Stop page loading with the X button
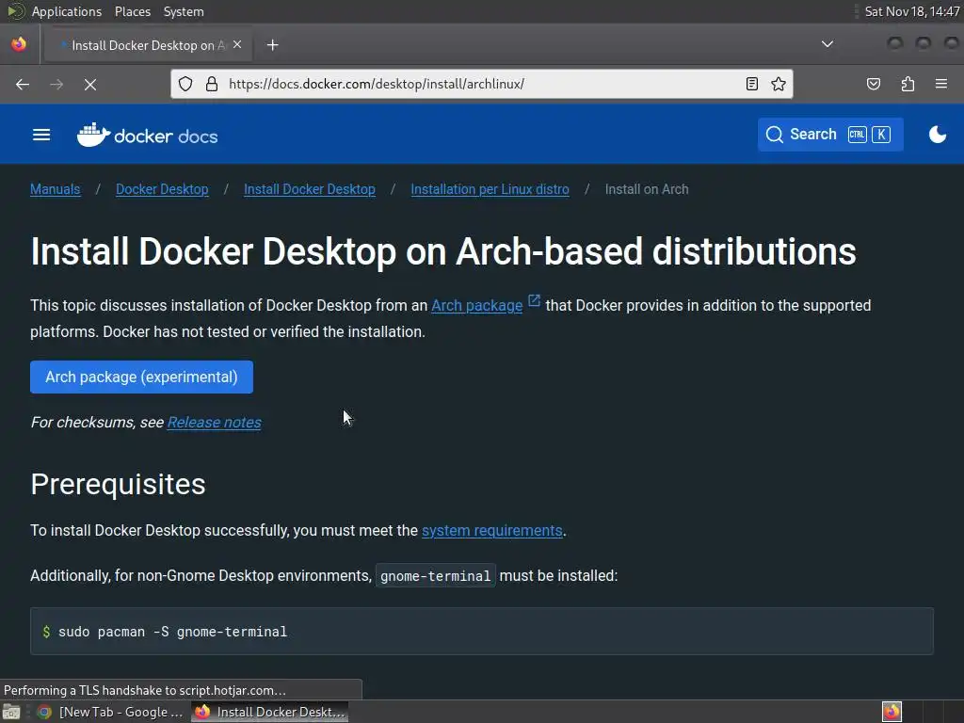Screen dimensions: 964x723 pyautogui.click(x=90, y=84)
